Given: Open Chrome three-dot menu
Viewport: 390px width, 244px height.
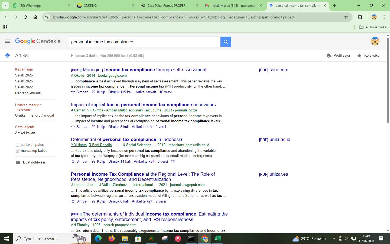Looking at the screenshot, I should [384, 17].
